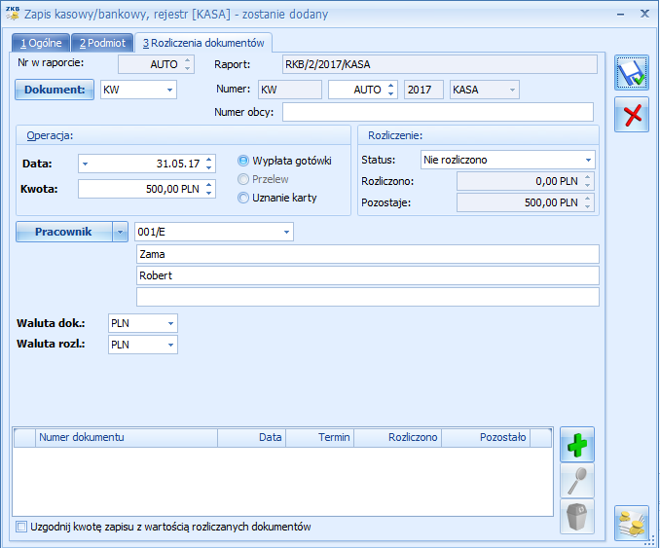Click the save diskette icon

[x=631, y=74]
